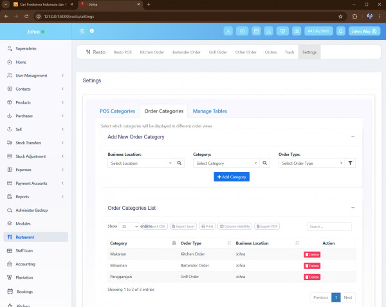Expand Products sidebar menu
The width and height of the screenshot is (386, 307).
(x=35, y=102)
